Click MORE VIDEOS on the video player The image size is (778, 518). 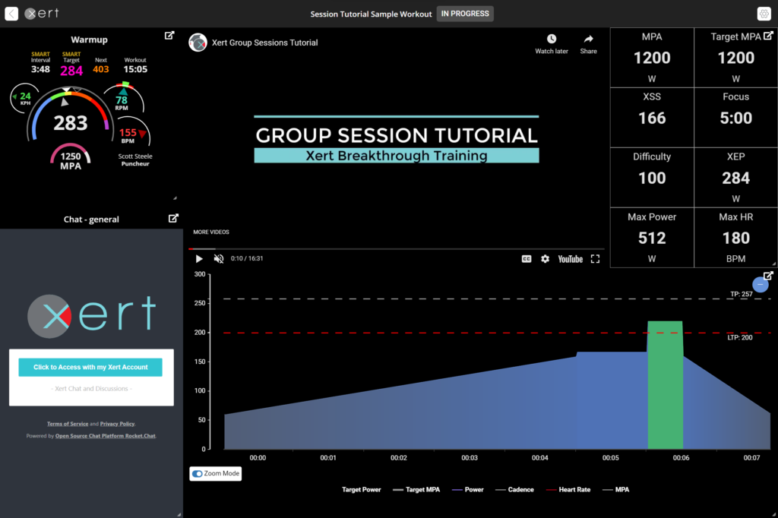[211, 232]
